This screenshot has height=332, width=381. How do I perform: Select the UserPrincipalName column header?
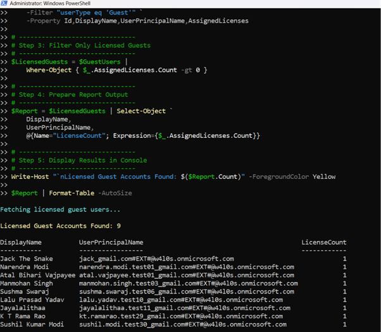[x=111, y=242]
